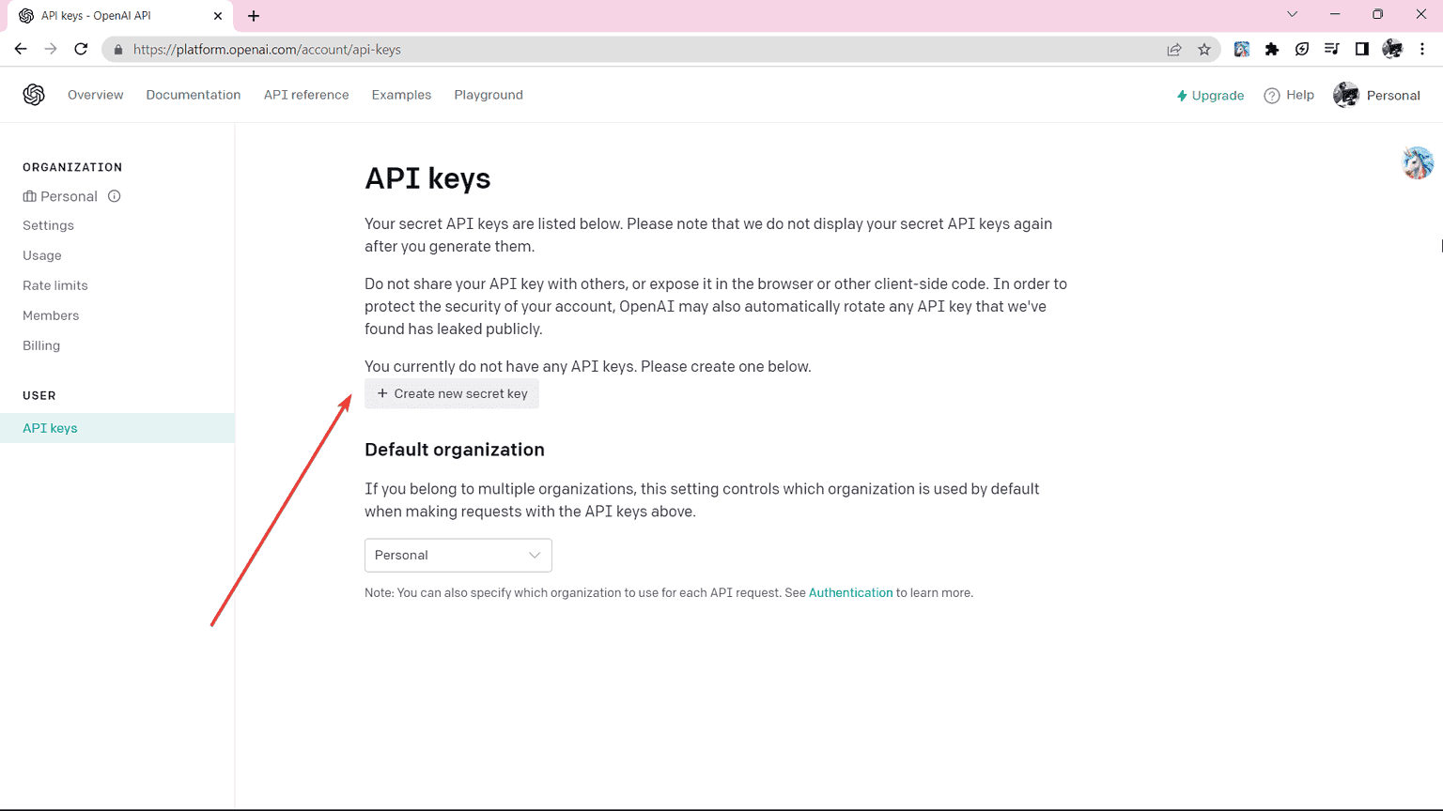Open Personal account menu in header

click(x=1376, y=96)
